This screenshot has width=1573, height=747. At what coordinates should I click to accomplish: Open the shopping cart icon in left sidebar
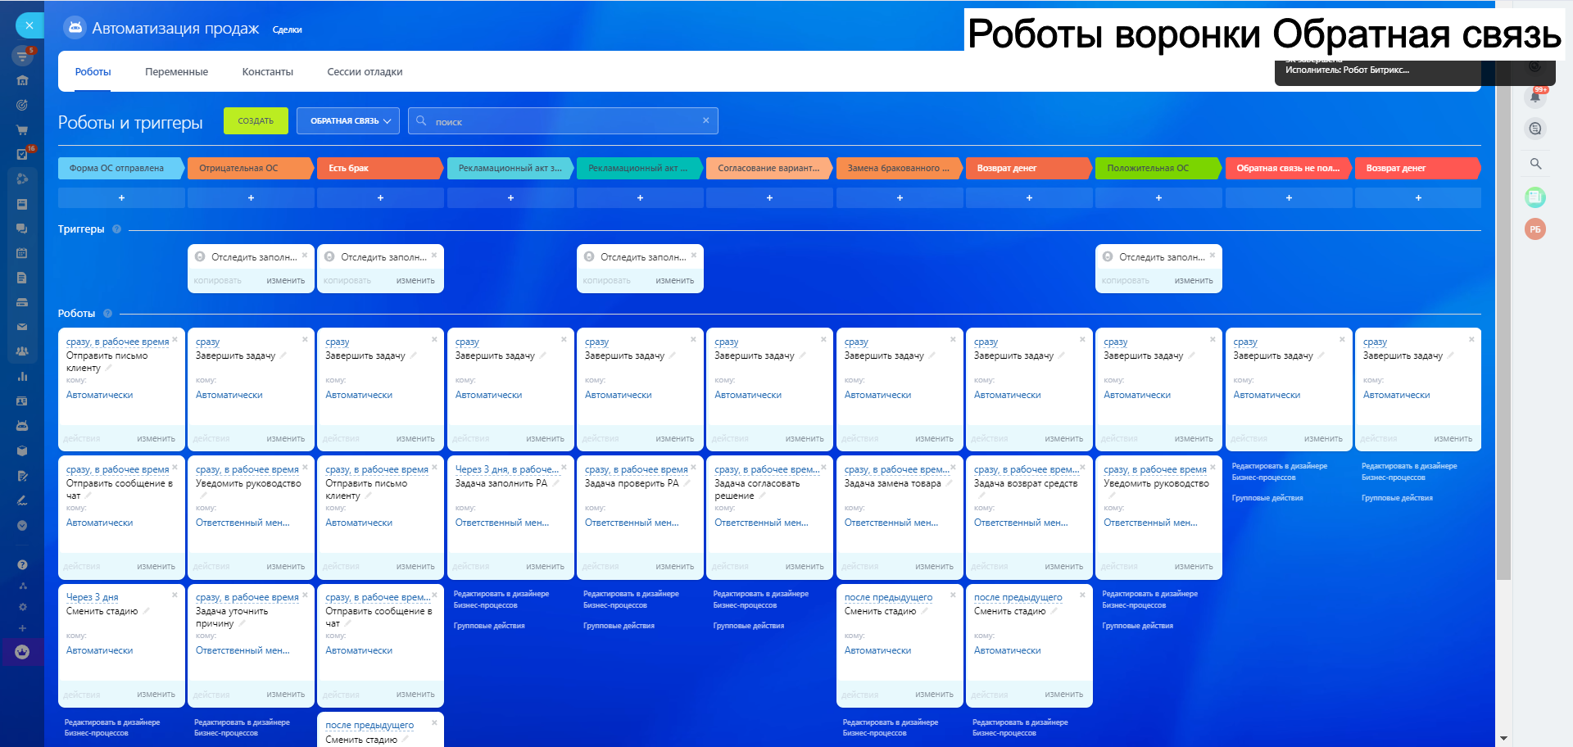22,129
